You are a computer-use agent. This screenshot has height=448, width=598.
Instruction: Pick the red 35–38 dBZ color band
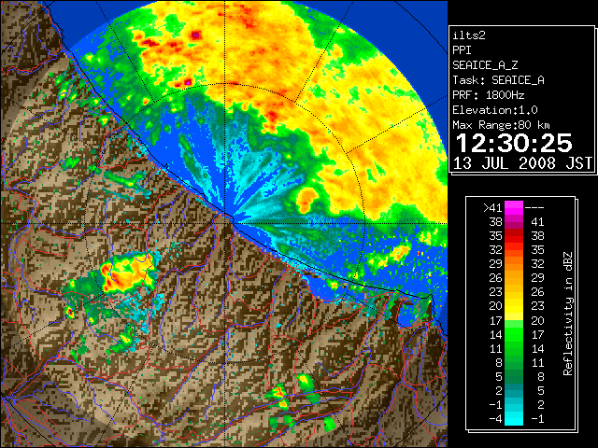point(514,236)
